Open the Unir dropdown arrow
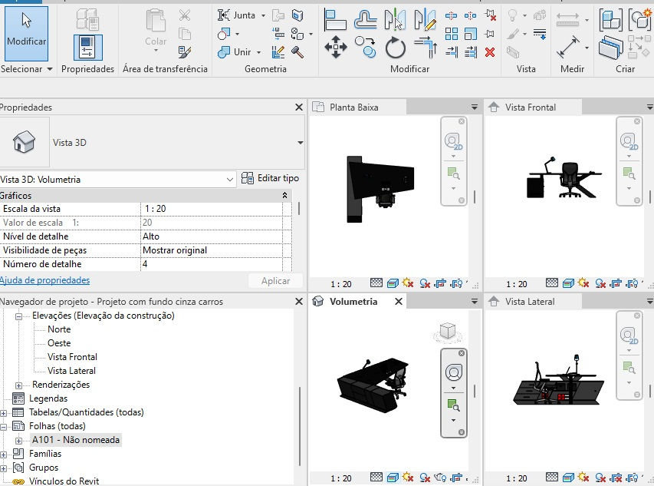This screenshot has width=654, height=486. click(258, 53)
